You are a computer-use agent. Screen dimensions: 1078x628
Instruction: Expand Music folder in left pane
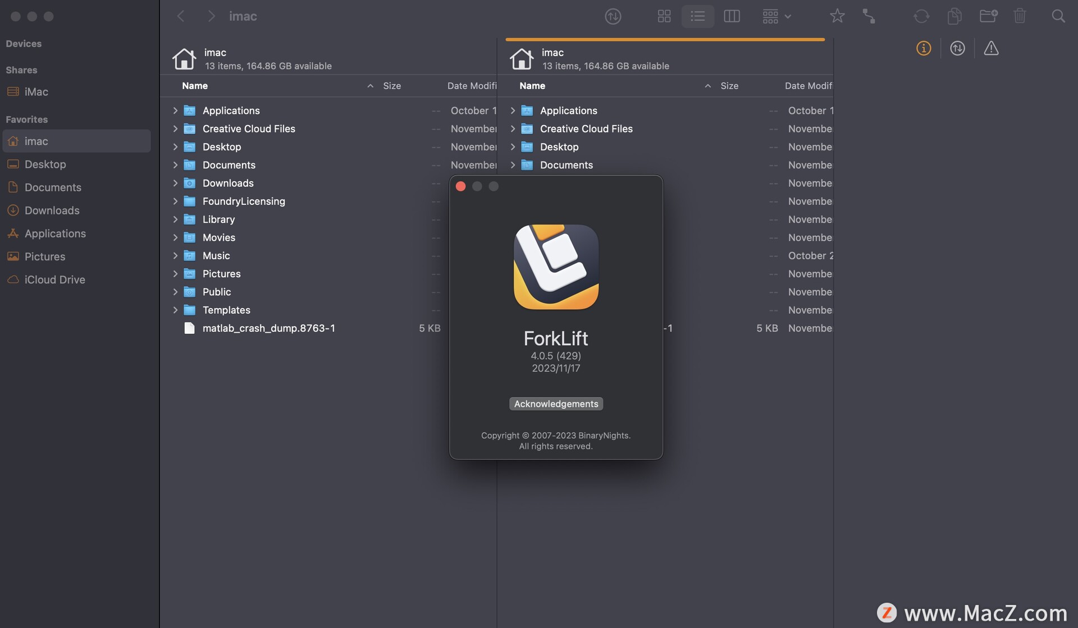tap(175, 255)
